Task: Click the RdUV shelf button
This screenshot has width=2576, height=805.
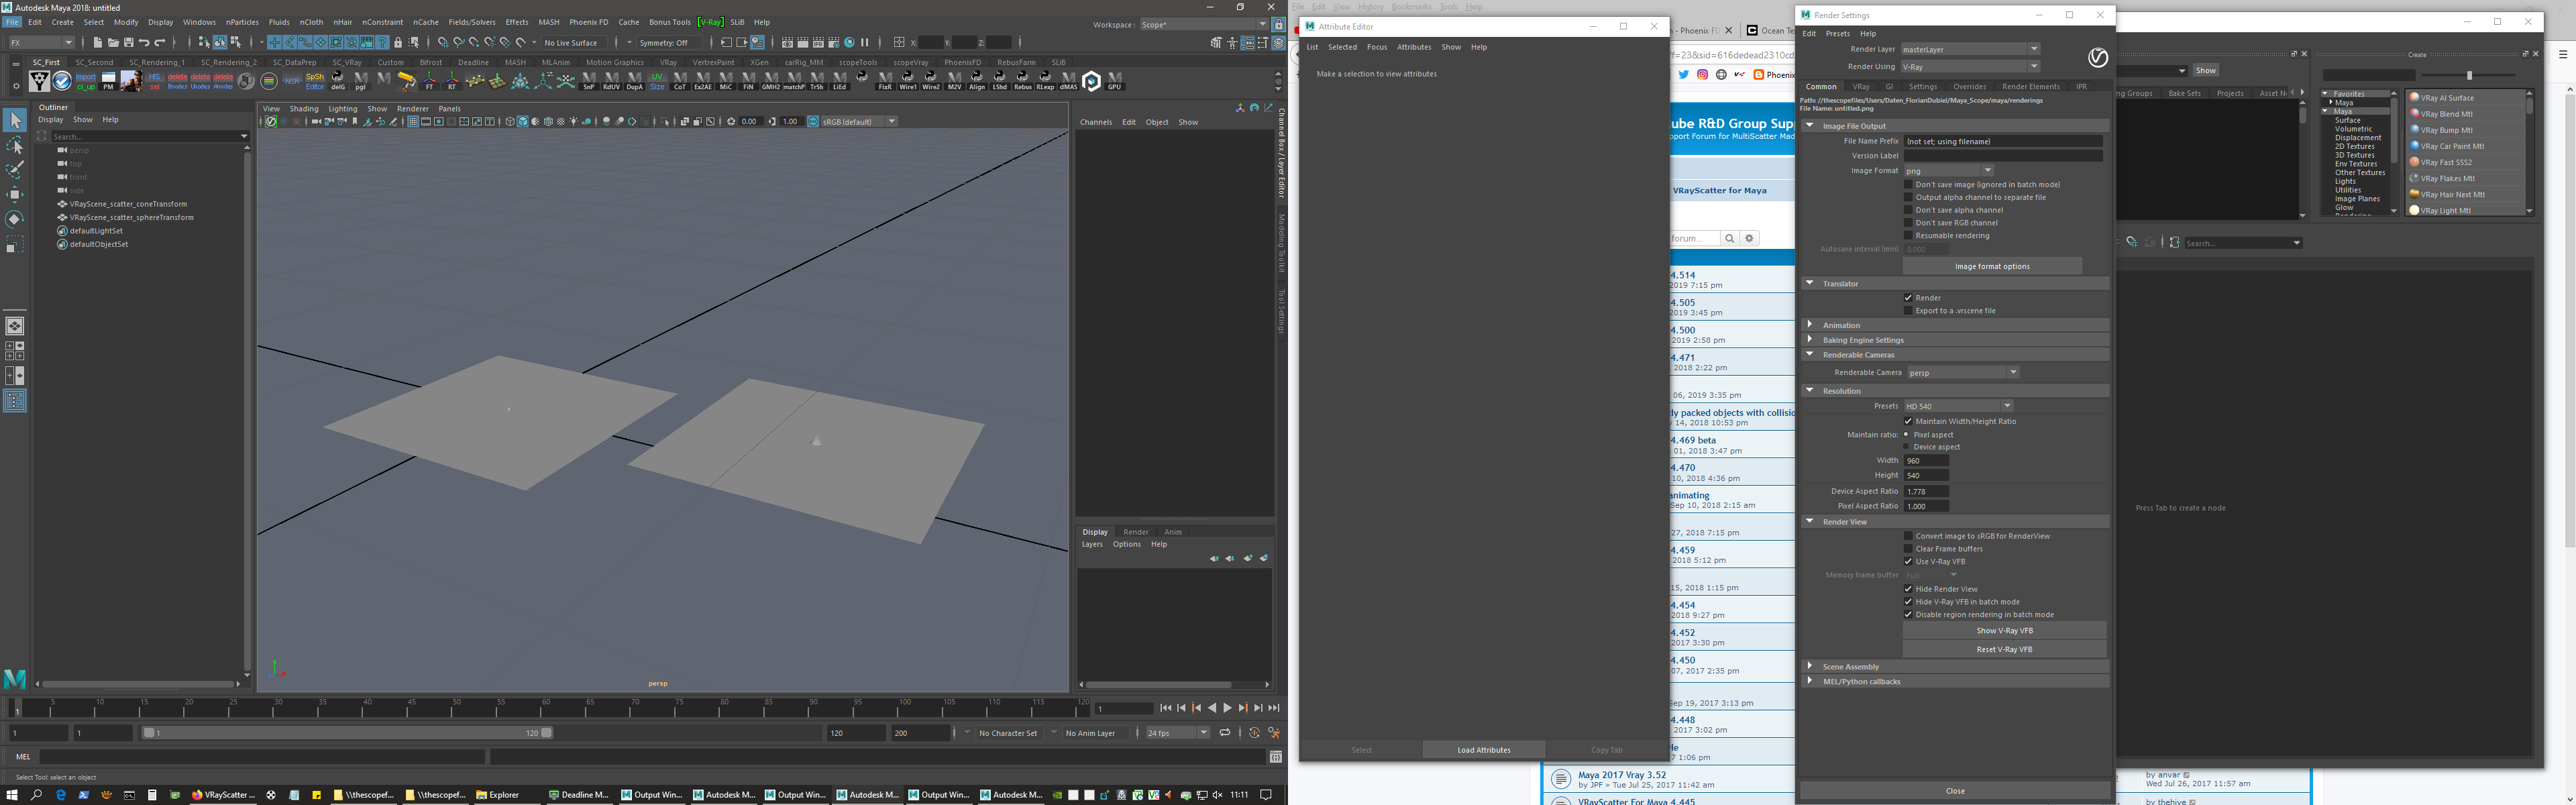Action: (611, 81)
